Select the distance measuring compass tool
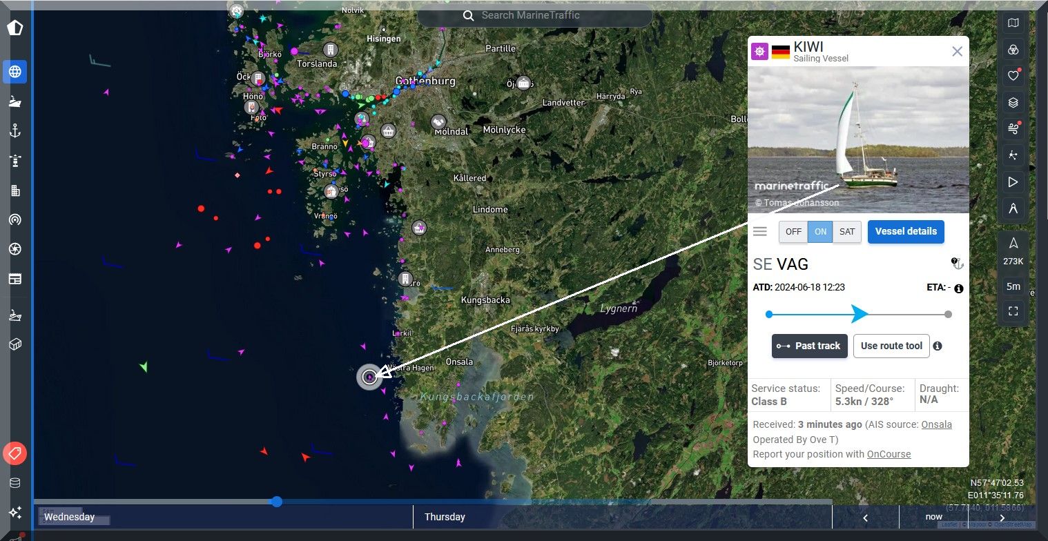 pyautogui.click(x=1013, y=208)
